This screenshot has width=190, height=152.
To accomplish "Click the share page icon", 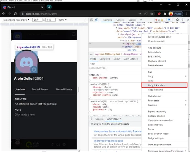I will (146, 14).
